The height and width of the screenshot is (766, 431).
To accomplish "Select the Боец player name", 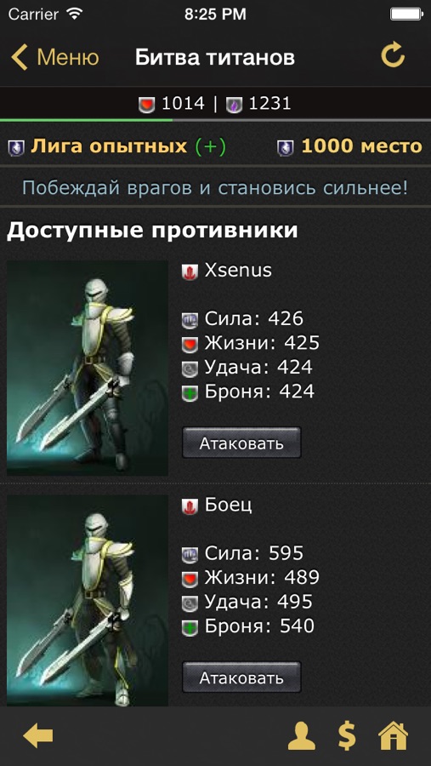I will [228, 505].
